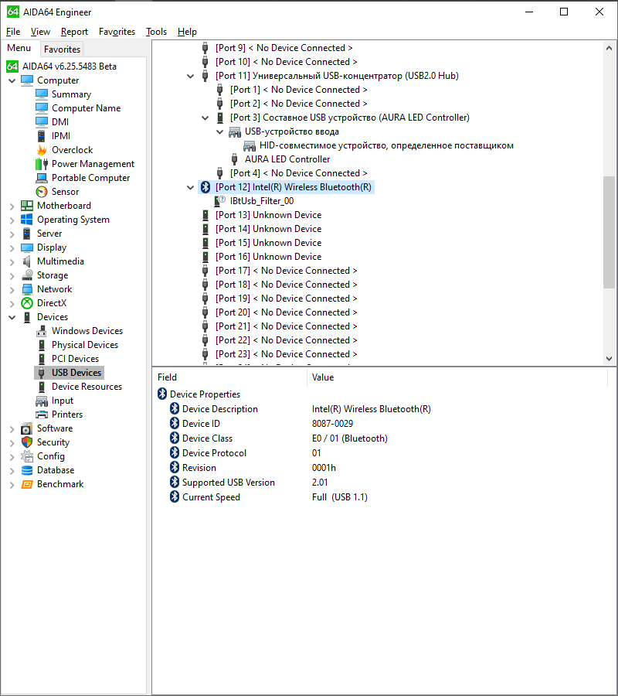618x696 pixels.
Task: Click the Windows Devices icon
Action: point(42,331)
